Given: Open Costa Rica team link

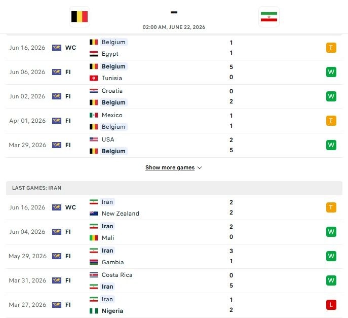Looking at the screenshot, I should 117,275.
